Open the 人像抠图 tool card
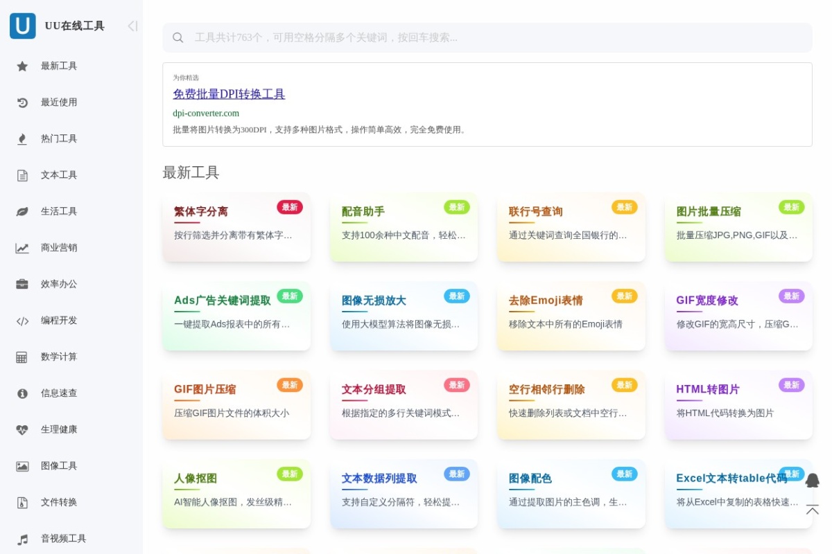The height and width of the screenshot is (554, 832). [x=236, y=493]
